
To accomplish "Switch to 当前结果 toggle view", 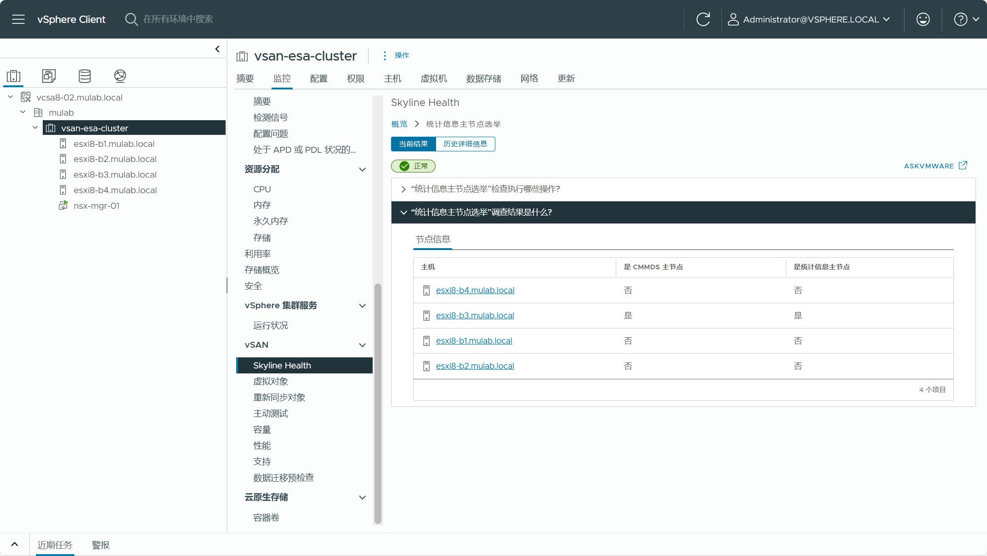I will (x=413, y=144).
